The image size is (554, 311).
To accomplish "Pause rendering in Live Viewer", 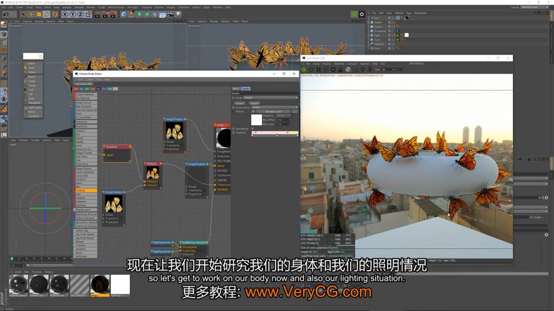I will click(x=318, y=70).
